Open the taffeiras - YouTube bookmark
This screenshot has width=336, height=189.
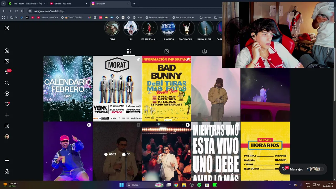[48, 18]
